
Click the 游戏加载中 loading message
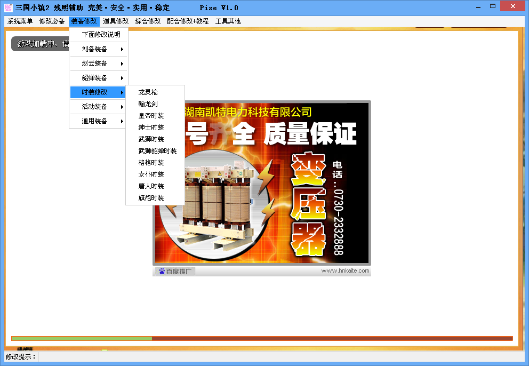click(41, 44)
